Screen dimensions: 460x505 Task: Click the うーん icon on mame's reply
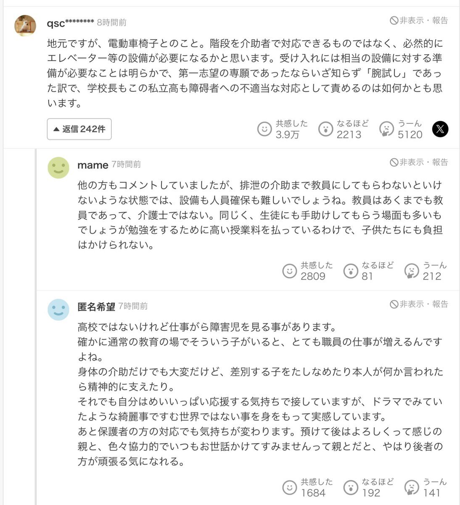412,271
